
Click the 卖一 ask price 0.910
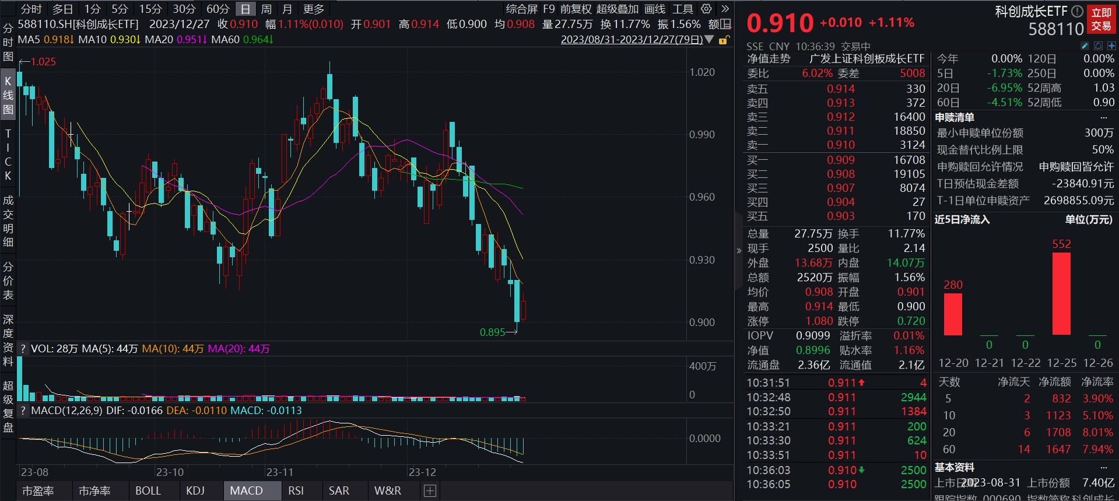point(841,145)
